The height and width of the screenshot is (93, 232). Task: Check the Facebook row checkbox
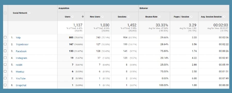pos(5,51)
